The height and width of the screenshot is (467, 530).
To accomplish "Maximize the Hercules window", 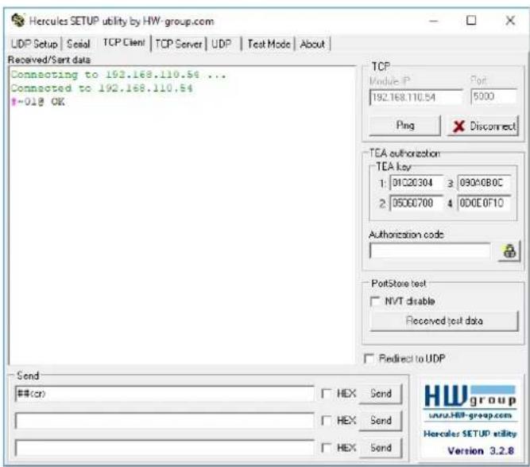I will (x=471, y=21).
